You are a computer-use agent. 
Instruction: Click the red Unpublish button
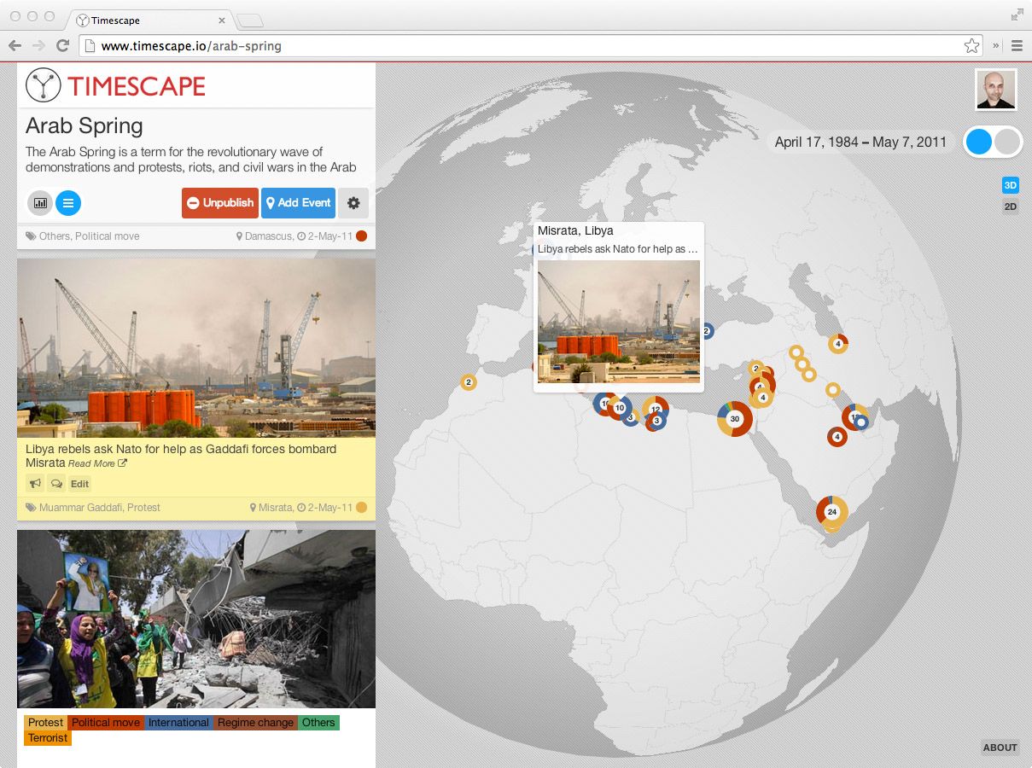pos(219,203)
